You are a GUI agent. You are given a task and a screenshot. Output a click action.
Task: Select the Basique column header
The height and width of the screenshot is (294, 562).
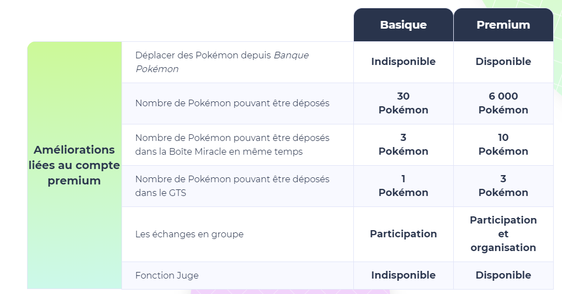tap(403, 25)
